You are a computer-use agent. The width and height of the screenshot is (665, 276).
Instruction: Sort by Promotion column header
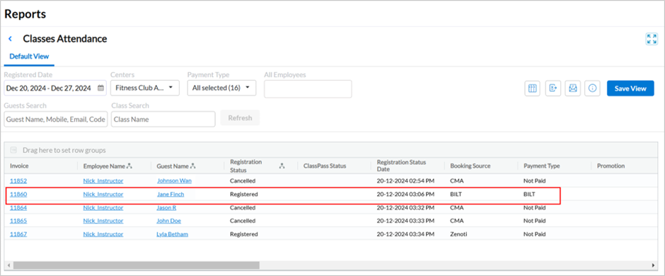(611, 166)
